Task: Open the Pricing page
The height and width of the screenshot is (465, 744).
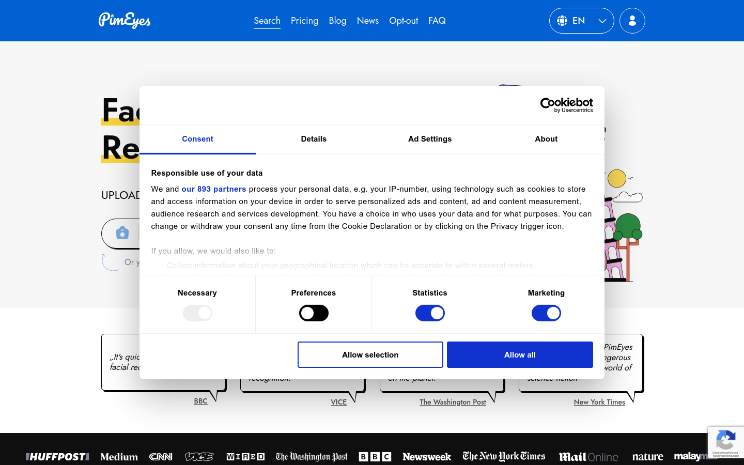Action: pyautogui.click(x=304, y=21)
